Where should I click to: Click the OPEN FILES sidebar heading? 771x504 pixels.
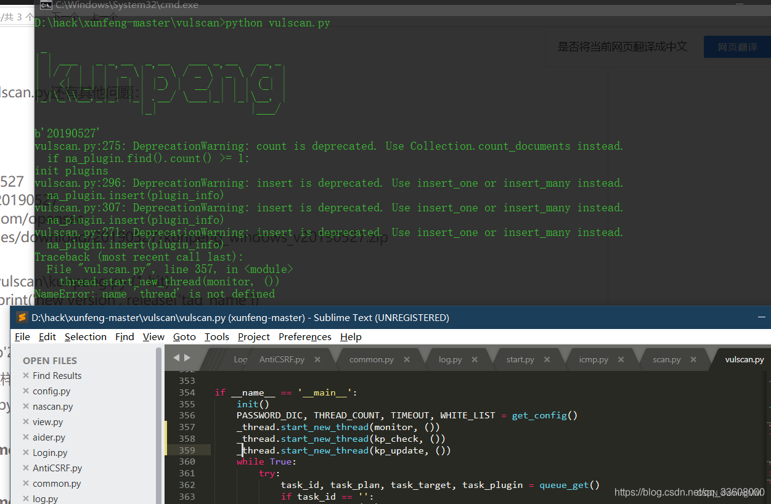(x=50, y=360)
